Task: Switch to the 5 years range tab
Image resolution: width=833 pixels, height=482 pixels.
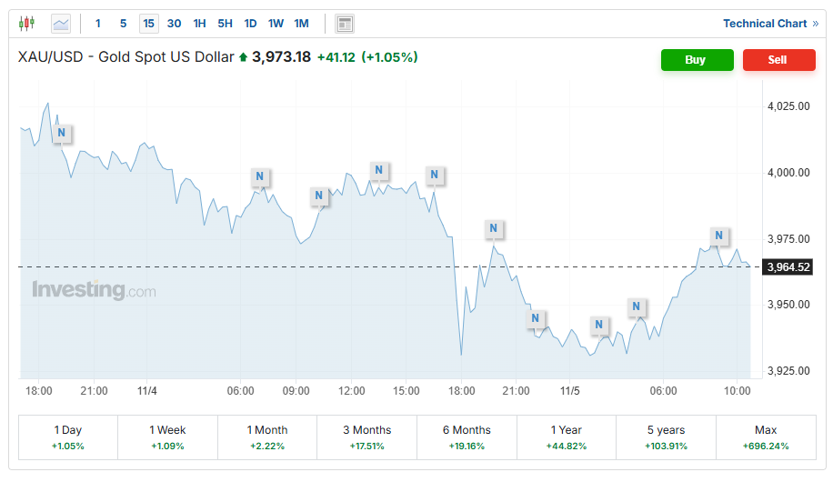Action: point(666,437)
